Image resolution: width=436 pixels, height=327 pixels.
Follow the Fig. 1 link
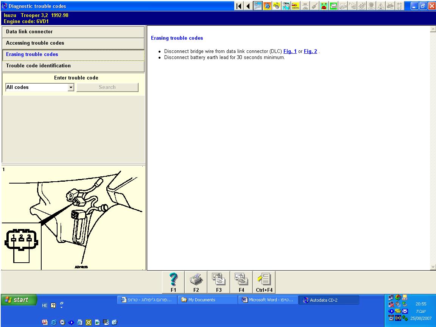pyautogui.click(x=290, y=51)
